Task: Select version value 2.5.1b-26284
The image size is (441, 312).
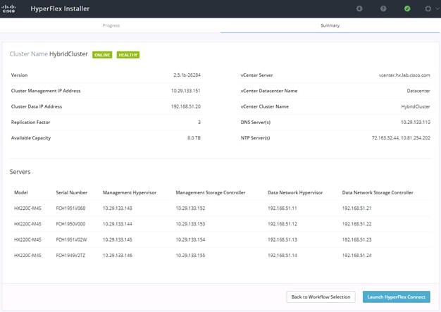Action: click(187, 75)
